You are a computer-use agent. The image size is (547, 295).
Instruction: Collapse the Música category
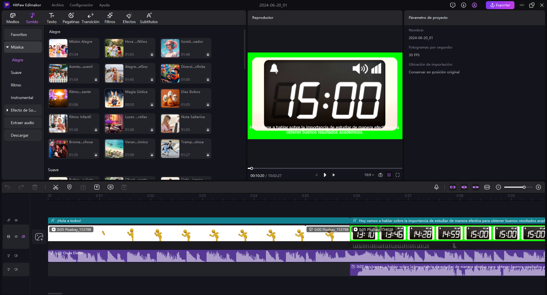point(8,47)
